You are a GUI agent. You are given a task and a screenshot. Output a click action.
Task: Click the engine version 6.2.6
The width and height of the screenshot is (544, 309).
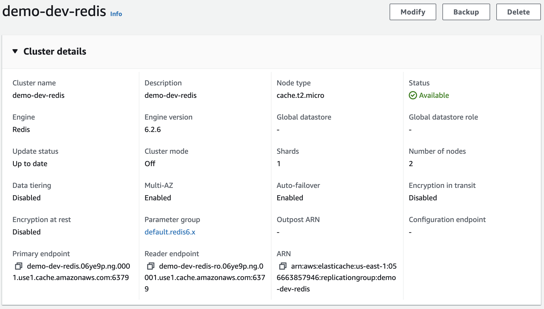click(153, 129)
